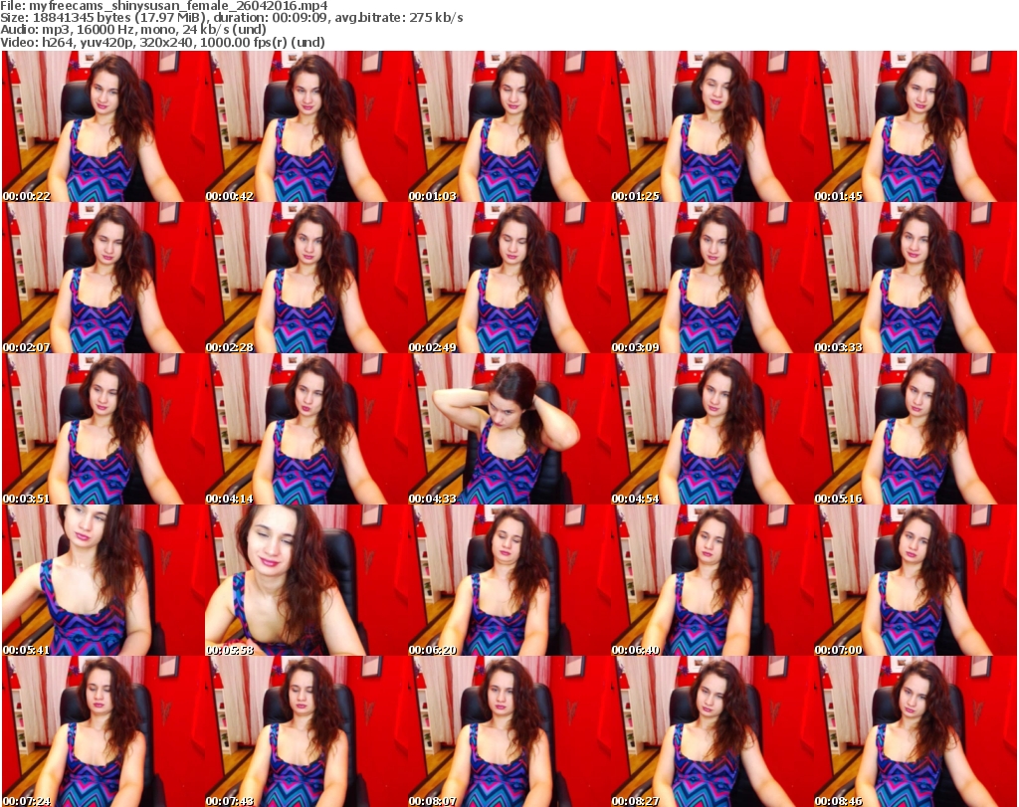This screenshot has height=807, width=1019.
Task: Select the thumbnail frame at 00:01:45
Action: pyautogui.click(x=916, y=126)
